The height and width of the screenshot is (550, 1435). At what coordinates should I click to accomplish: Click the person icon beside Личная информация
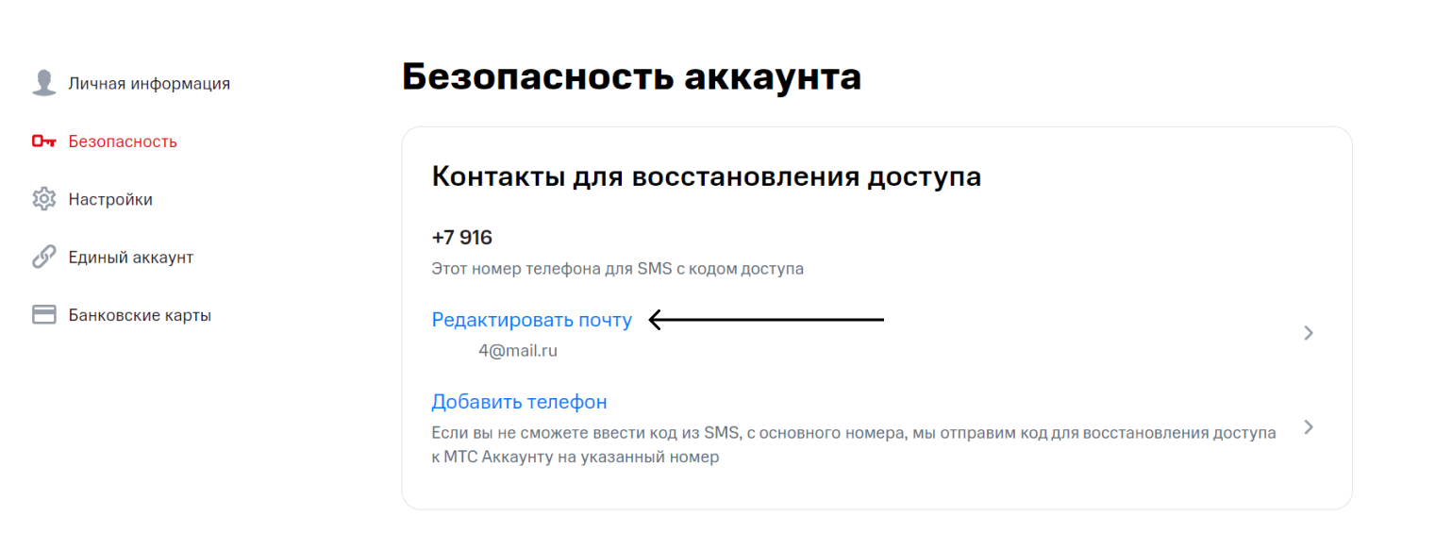pos(44,83)
